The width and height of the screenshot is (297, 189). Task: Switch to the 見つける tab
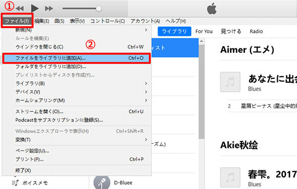pos(231,32)
